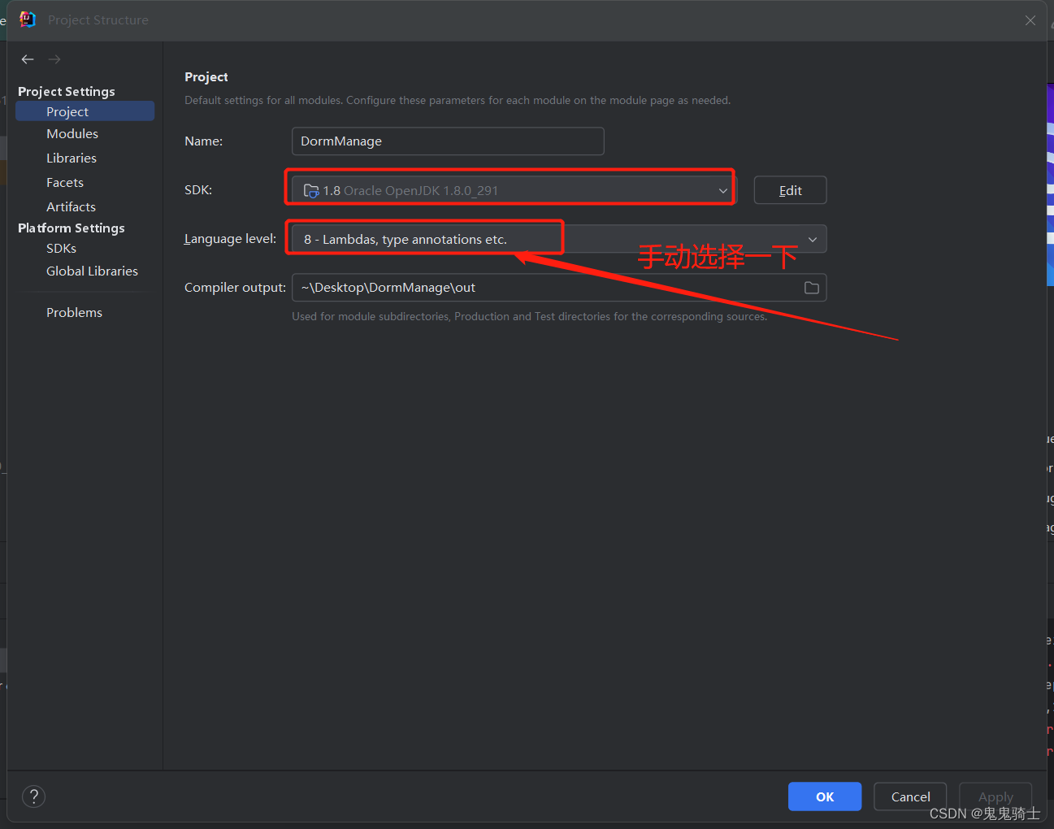
Task: Open the Modules settings page
Action: (72, 133)
